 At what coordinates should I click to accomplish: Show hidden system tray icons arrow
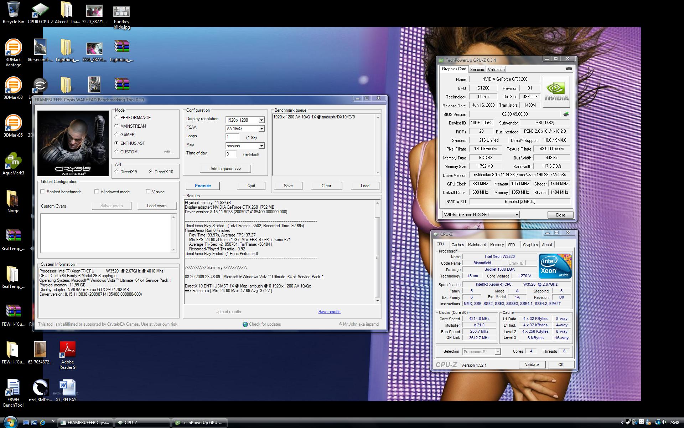pos(622,423)
